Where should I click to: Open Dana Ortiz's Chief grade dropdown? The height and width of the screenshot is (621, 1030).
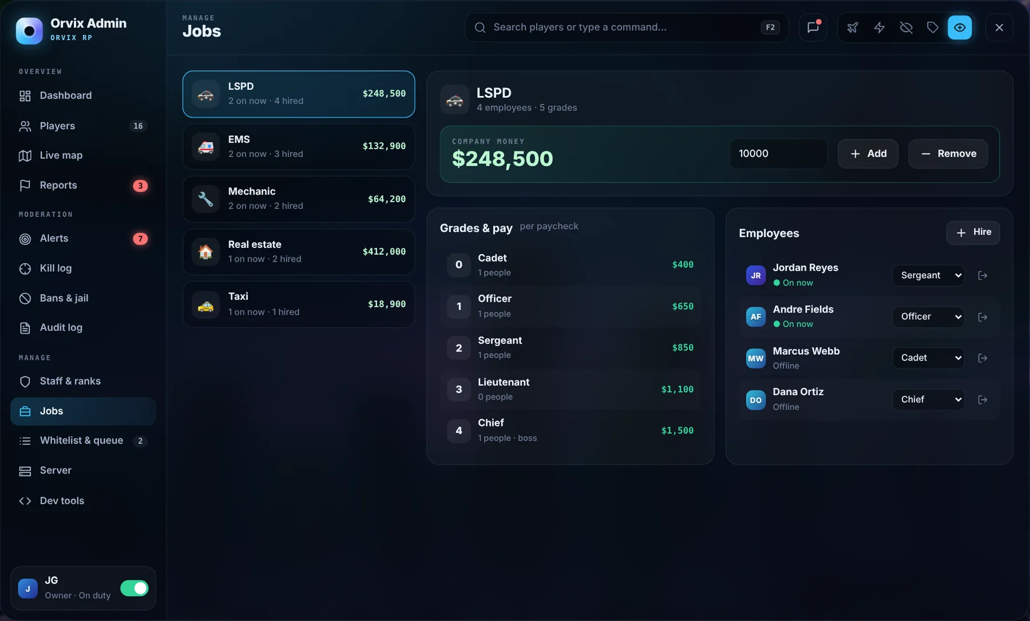click(928, 400)
